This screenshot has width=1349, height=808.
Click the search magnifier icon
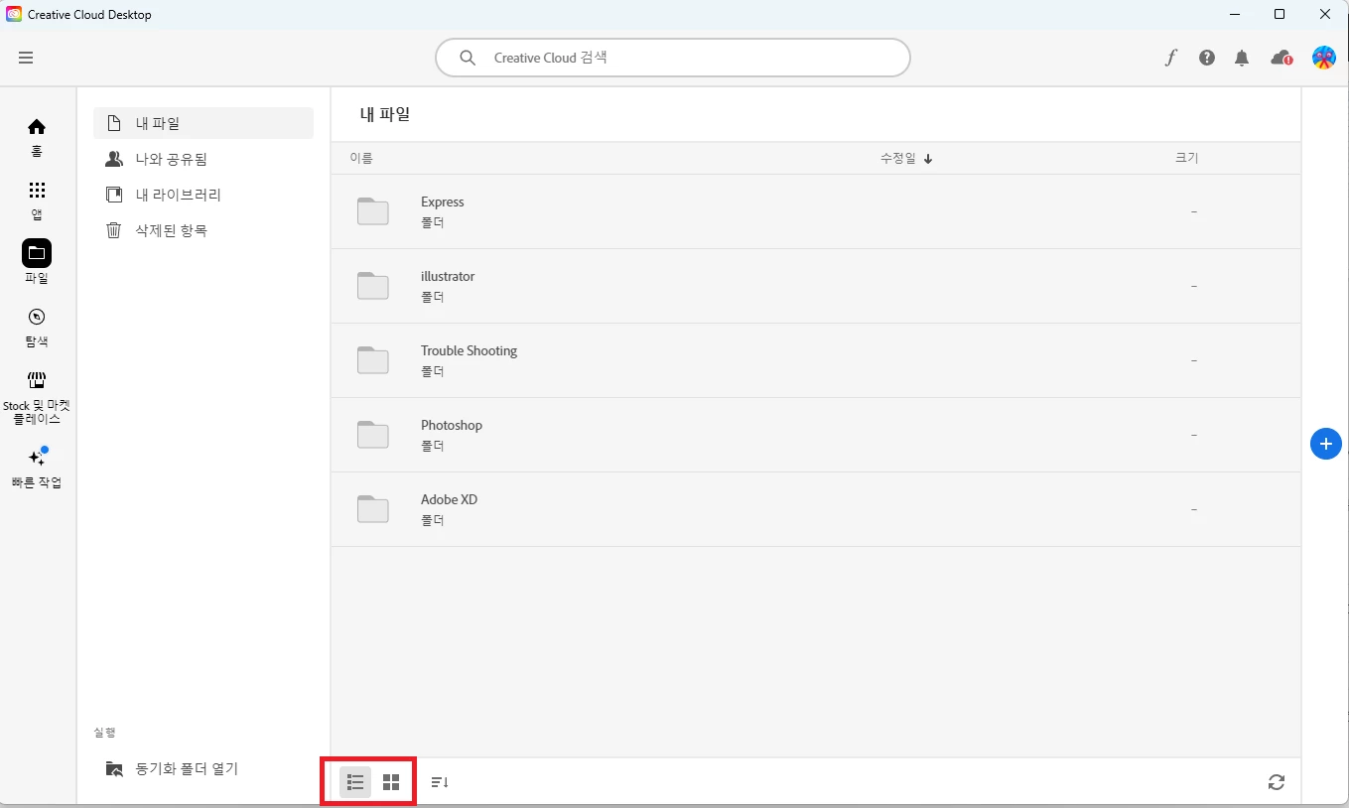coord(468,58)
